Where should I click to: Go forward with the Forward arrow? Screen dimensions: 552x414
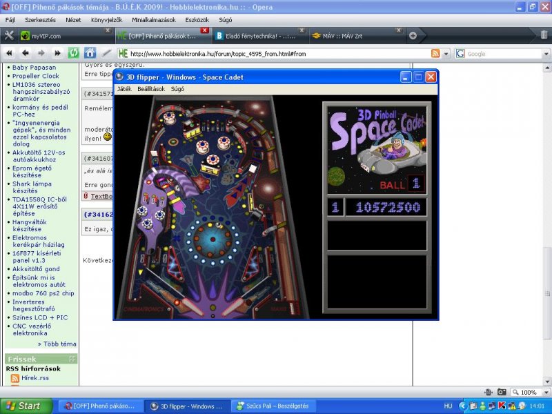tap(41, 54)
